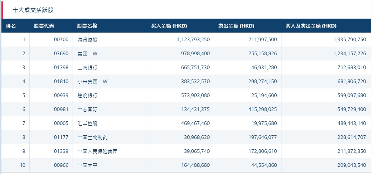
Task: Click the 排名 column header
Action: tap(11, 26)
